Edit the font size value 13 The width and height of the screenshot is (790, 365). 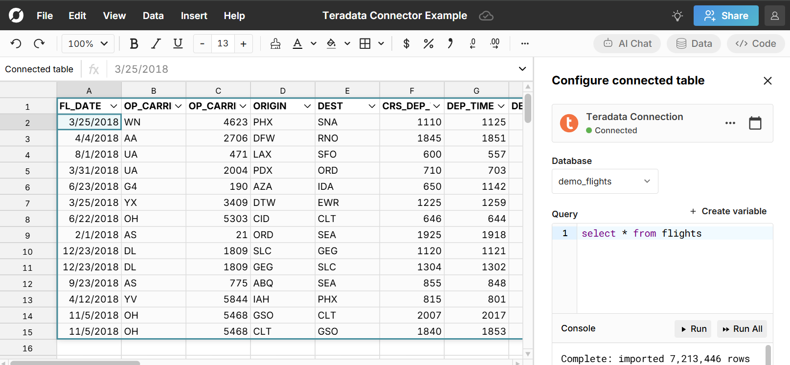tap(223, 43)
